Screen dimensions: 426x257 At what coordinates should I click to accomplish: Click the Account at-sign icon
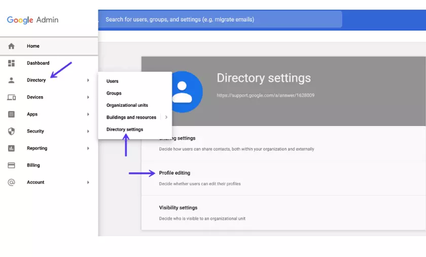(x=11, y=183)
